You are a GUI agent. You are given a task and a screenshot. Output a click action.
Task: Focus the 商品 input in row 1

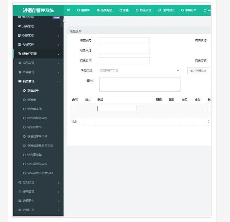click(117, 108)
